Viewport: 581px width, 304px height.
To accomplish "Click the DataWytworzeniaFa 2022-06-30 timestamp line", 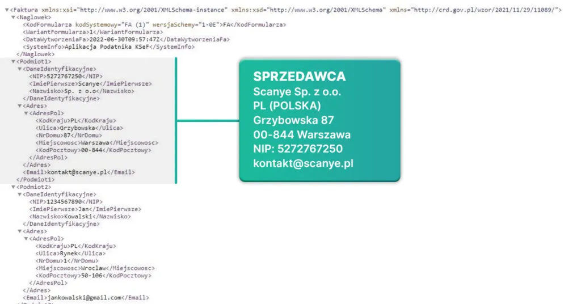I will point(127,40).
